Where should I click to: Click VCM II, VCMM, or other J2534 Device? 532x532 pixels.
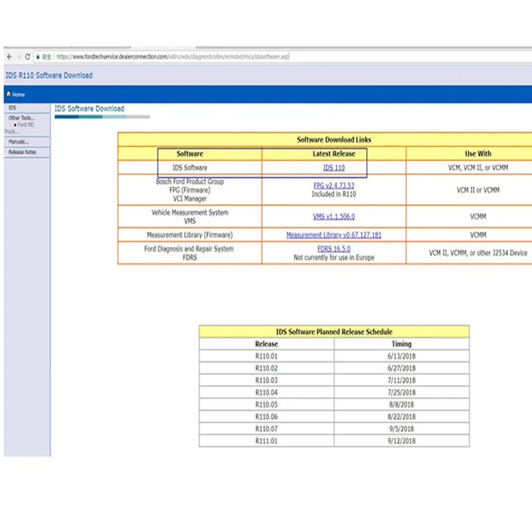pyautogui.click(x=478, y=253)
